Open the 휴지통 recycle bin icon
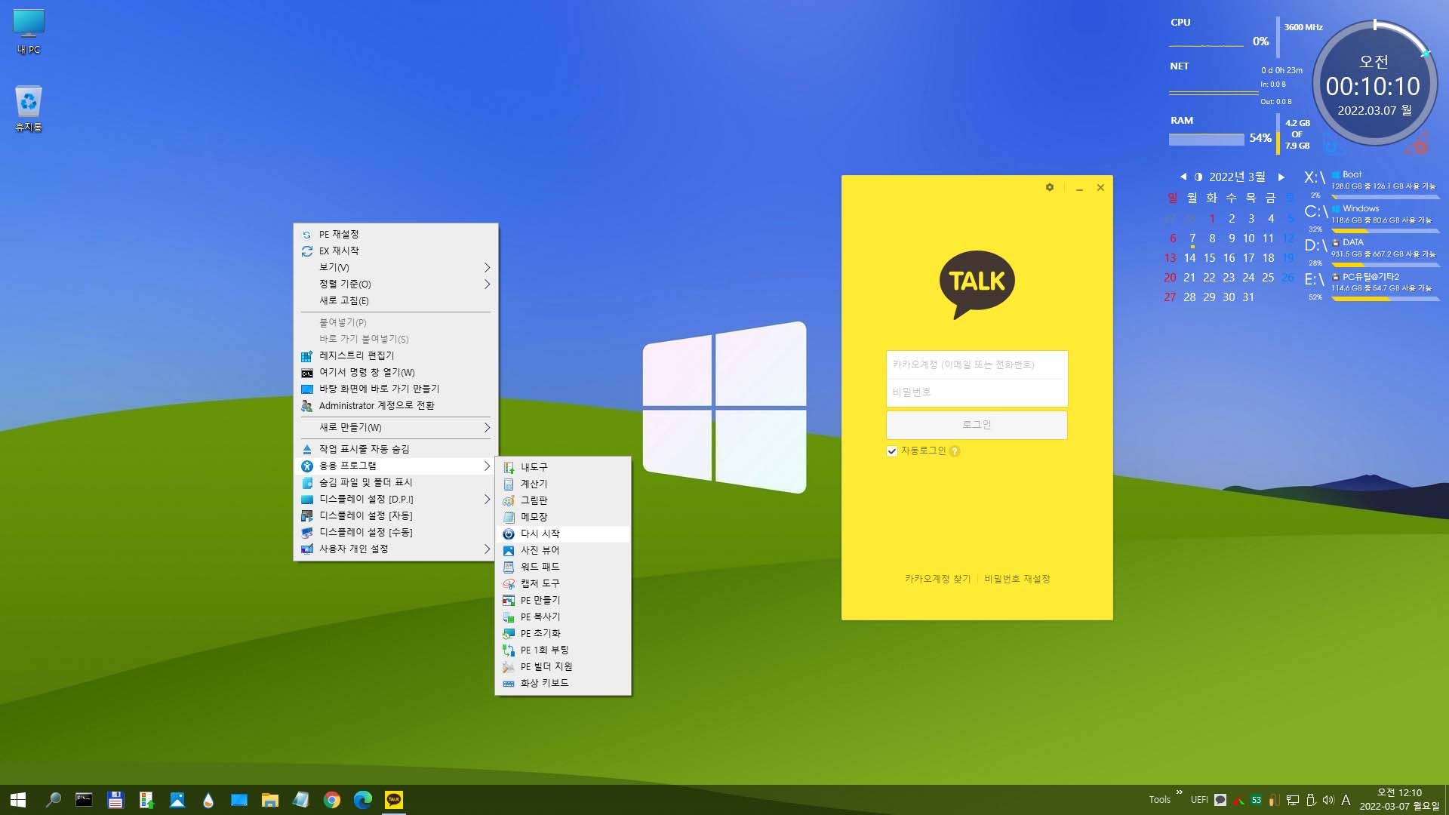Viewport: 1449px width, 815px height. (29, 109)
